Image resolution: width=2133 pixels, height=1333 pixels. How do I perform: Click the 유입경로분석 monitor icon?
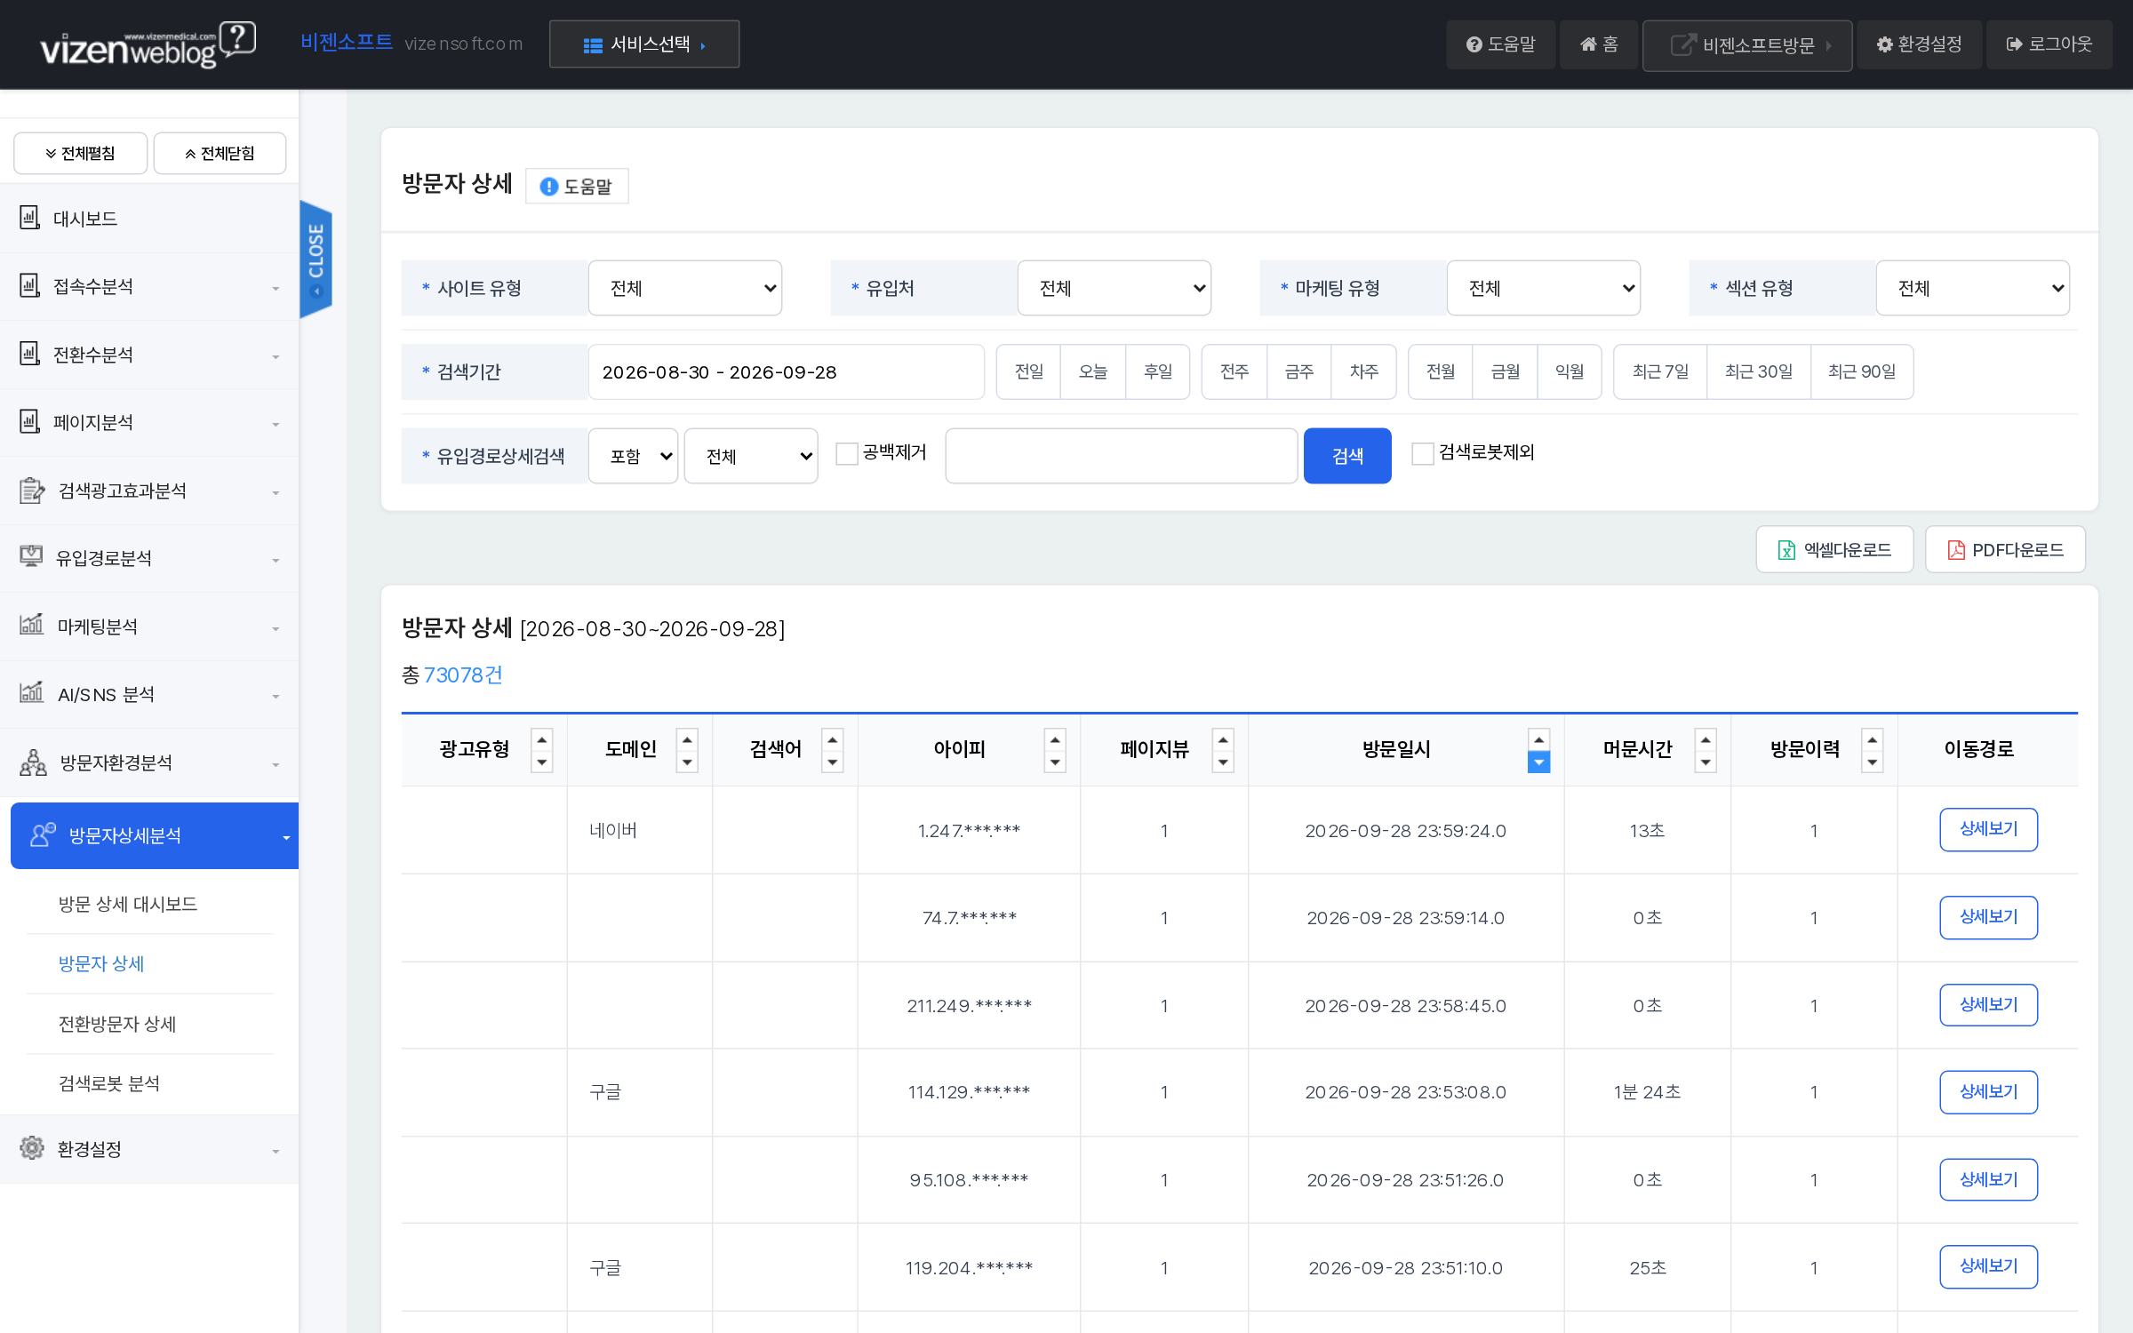(31, 556)
